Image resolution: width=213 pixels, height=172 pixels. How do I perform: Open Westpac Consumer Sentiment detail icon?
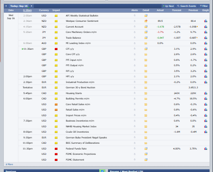coord(146,21)
